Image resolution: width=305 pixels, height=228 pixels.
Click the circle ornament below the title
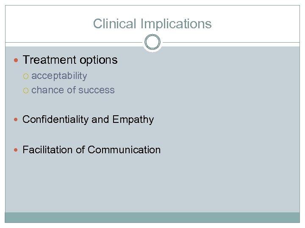pyautogui.click(x=152, y=43)
